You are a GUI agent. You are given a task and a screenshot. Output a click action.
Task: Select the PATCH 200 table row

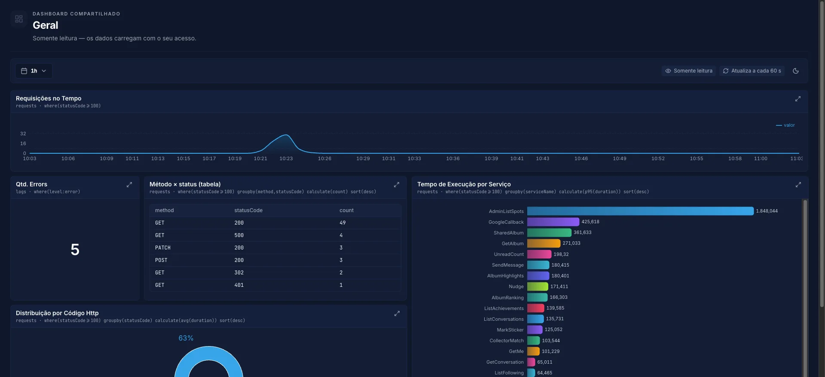[x=275, y=248]
